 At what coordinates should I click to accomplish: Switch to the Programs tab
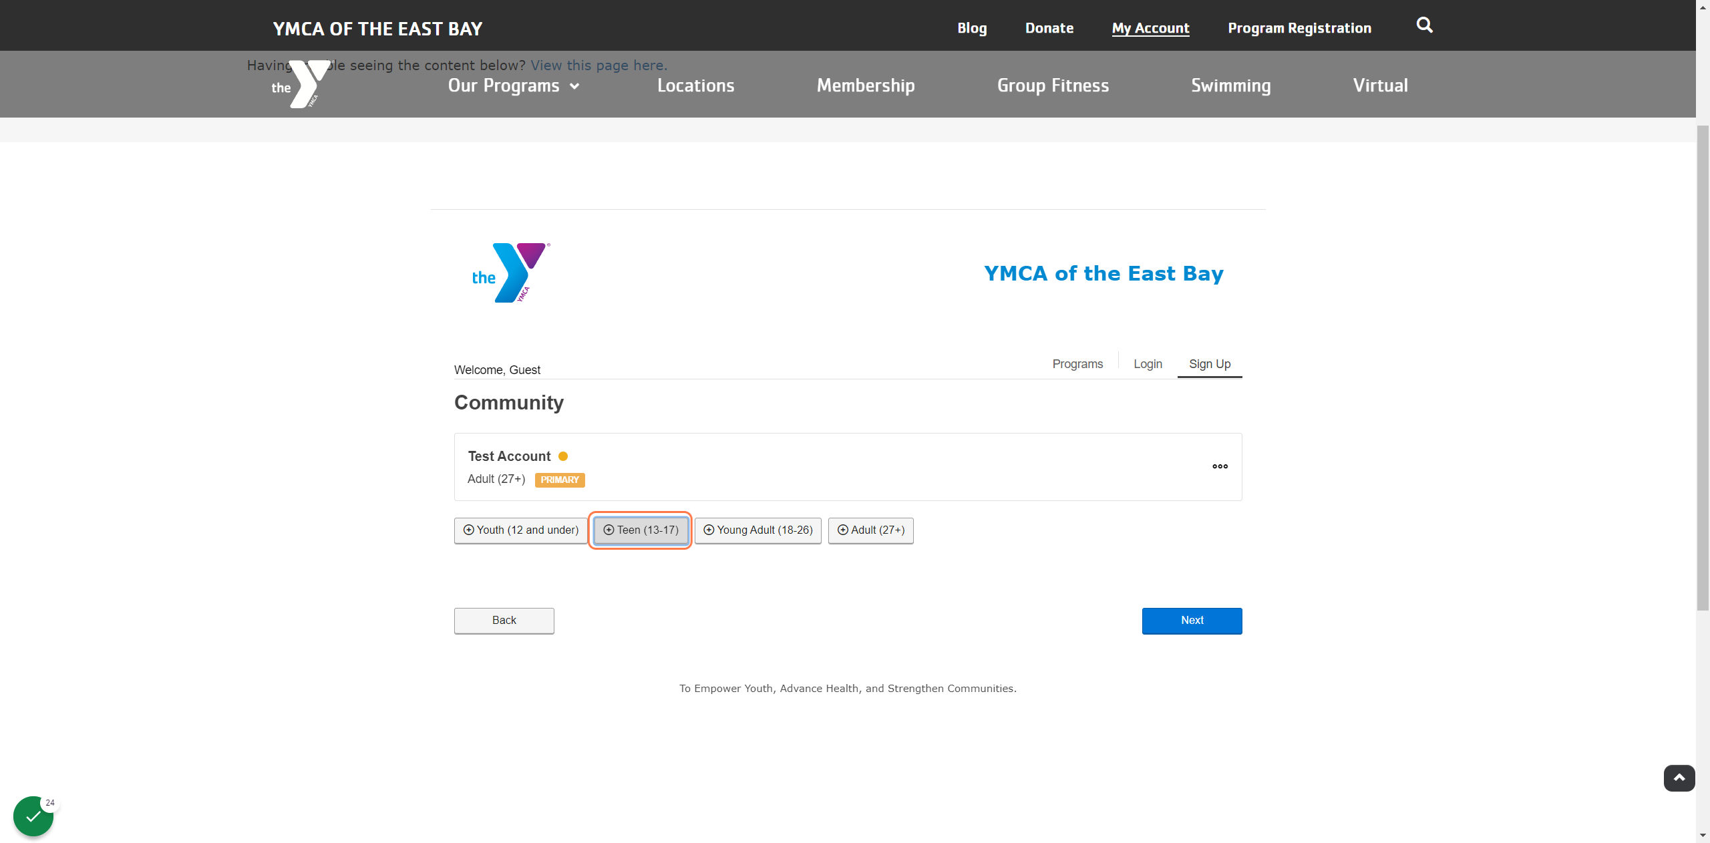tap(1077, 364)
